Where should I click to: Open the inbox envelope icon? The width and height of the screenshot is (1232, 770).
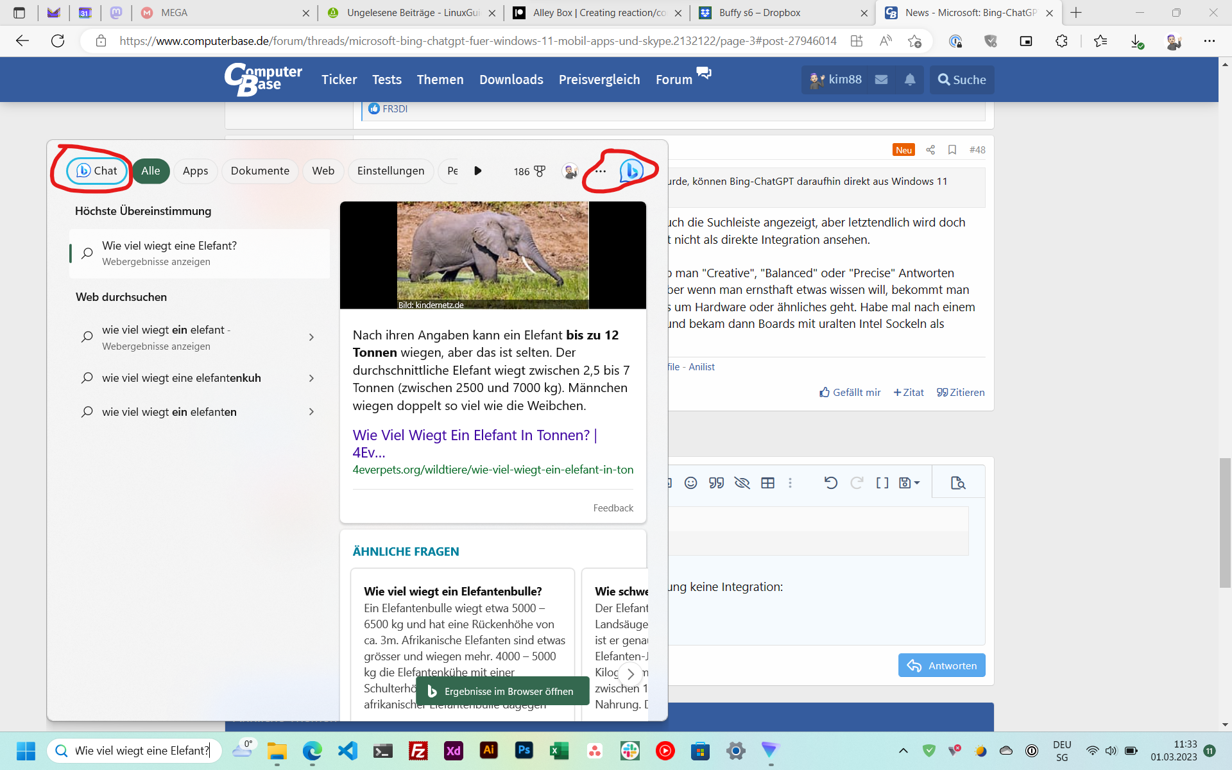tap(881, 80)
